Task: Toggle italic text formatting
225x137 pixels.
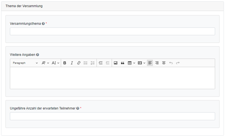Action: point(72,63)
